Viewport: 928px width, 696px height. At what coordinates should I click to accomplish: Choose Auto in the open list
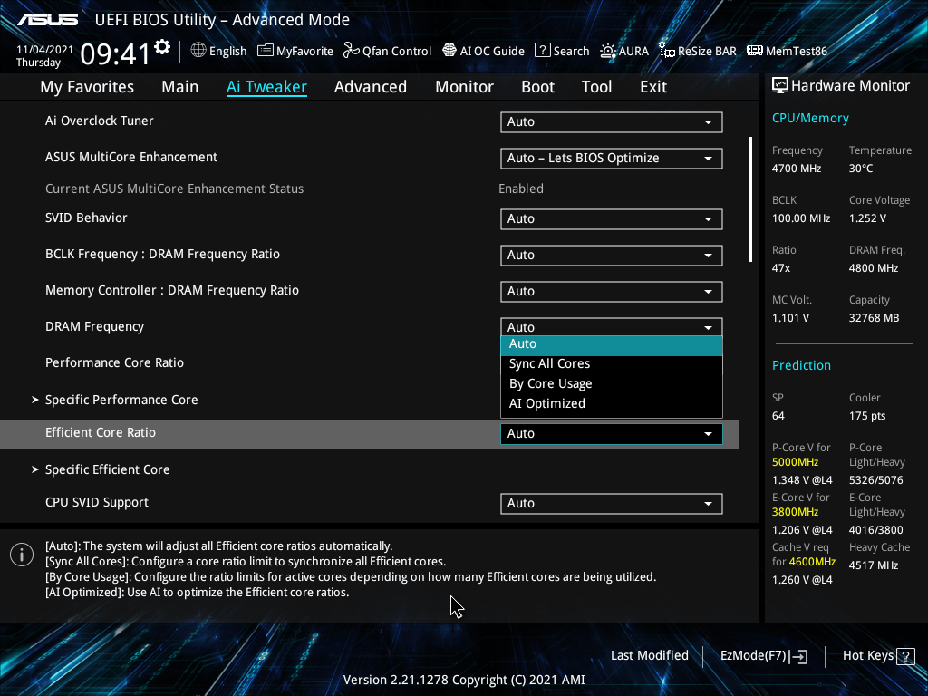pyautogui.click(x=612, y=345)
